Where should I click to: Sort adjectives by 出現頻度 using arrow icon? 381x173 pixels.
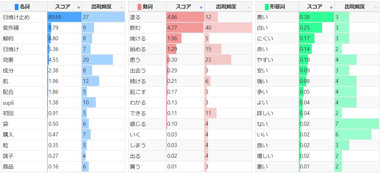[376, 7]
